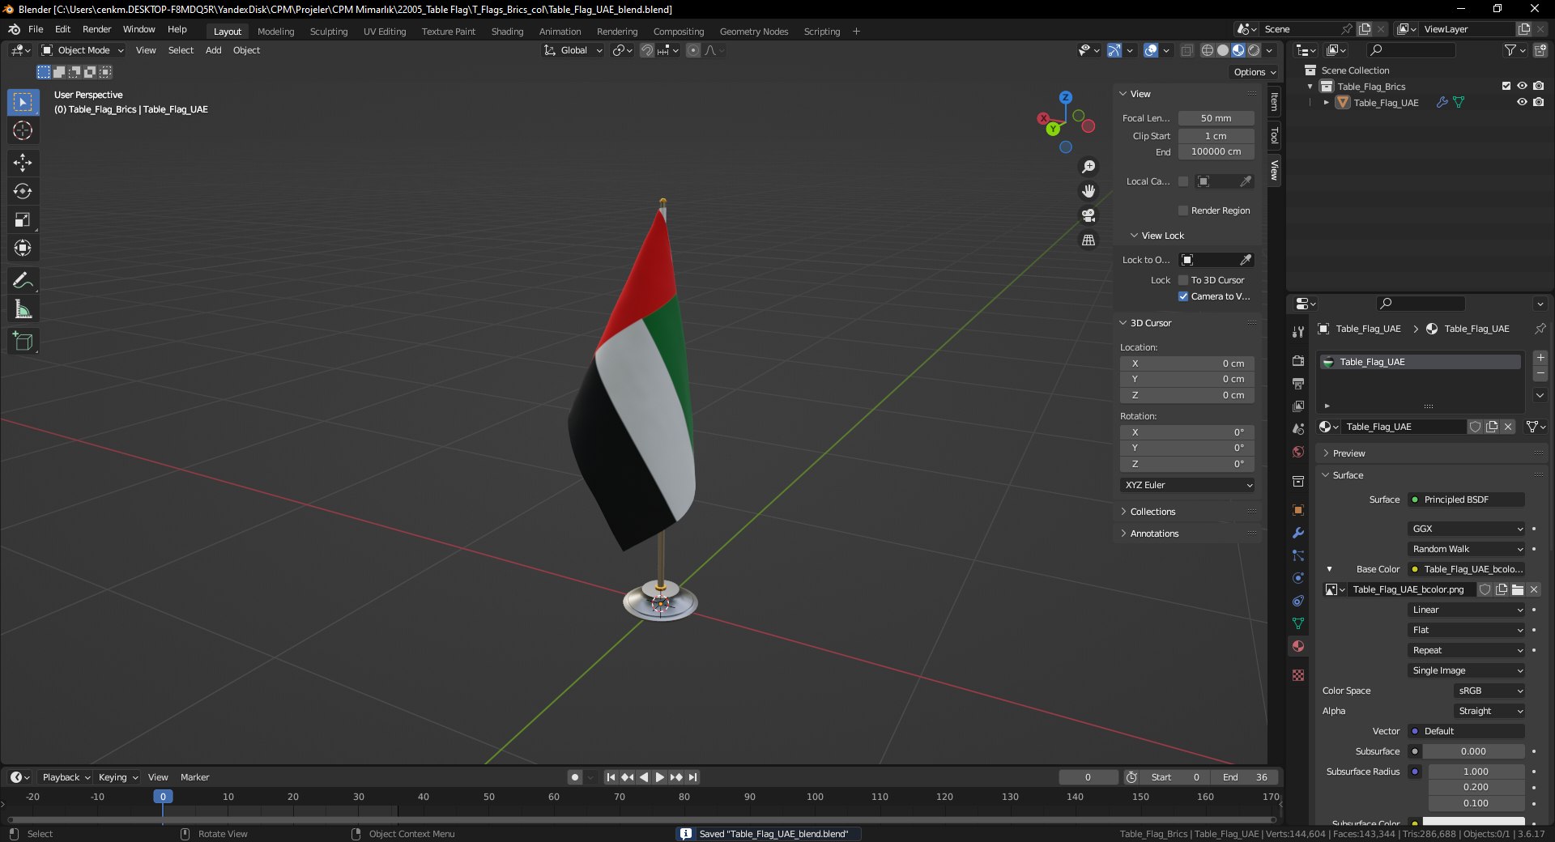1555x842 pixels.
Task: Play animation forward
Action: tap(659, 777)
